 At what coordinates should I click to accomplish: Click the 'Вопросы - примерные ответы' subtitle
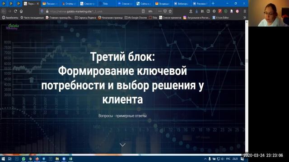(x=122, y=116)
